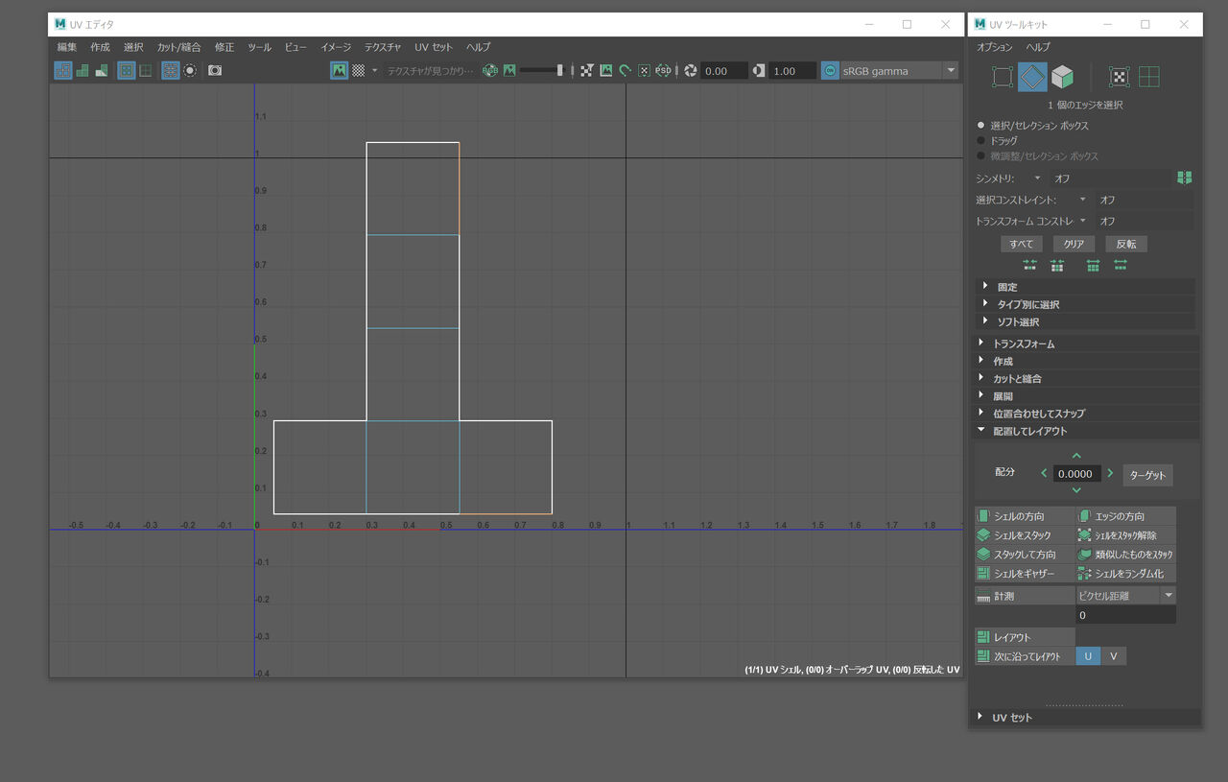Toggle the checker map icon in toolbar
Image resolution: width=1228 pixels, height=782 pixels.
[x=358, y=70]
